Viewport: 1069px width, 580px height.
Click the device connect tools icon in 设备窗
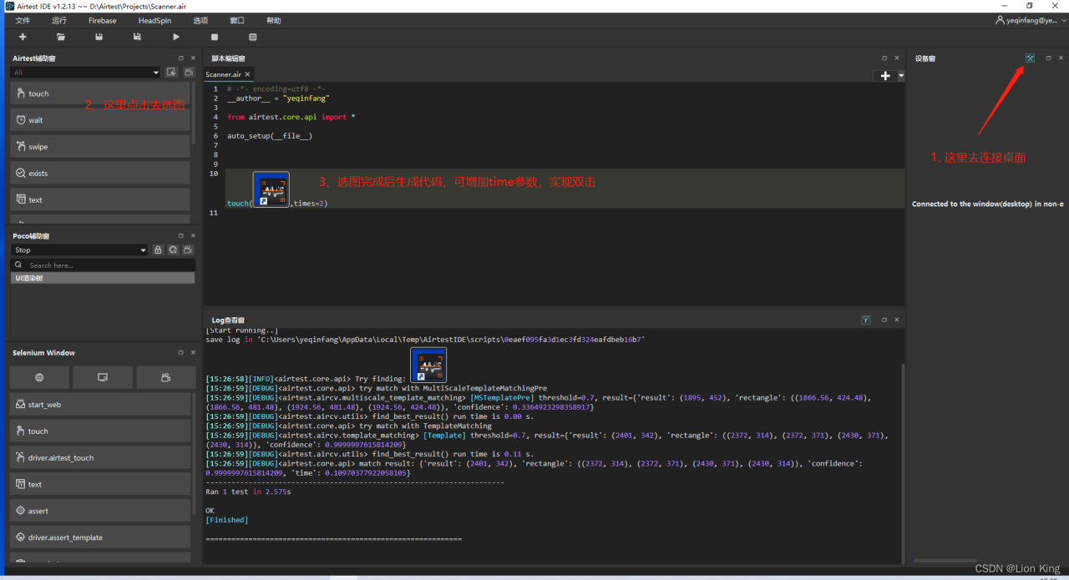pyautogui.click(x=1030, y=58)
